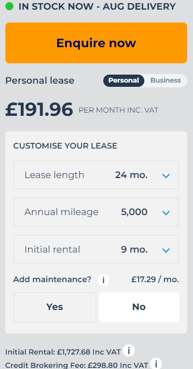Open the Annual mileage dropdown
Viewport: 193px width, 369px height.
click(x=96, y=212)
